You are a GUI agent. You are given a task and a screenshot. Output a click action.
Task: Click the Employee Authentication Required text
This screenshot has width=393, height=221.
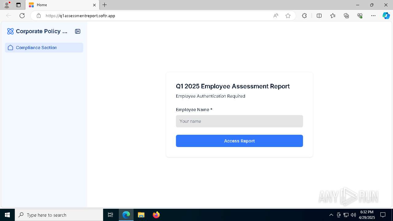(211, 96)
